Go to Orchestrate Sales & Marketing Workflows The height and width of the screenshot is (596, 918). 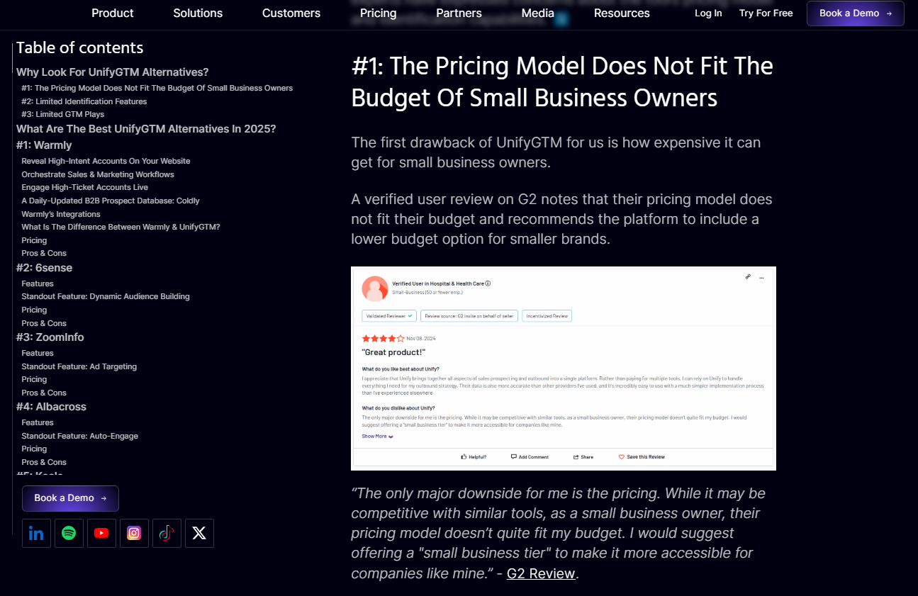click(98, 174)
